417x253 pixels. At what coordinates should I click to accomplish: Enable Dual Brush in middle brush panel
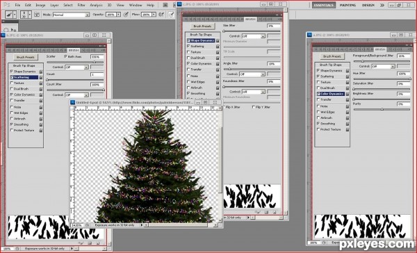click(188, 58)
